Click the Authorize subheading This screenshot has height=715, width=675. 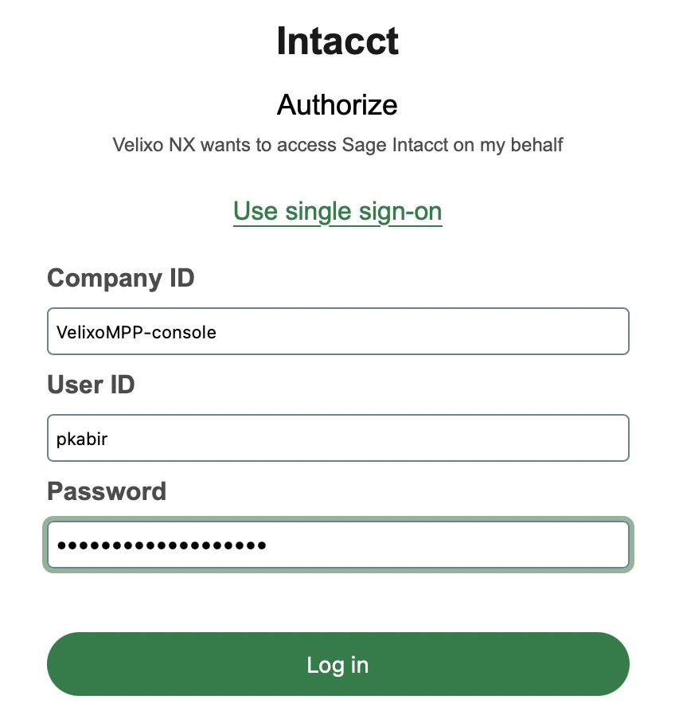coord(337,104)
